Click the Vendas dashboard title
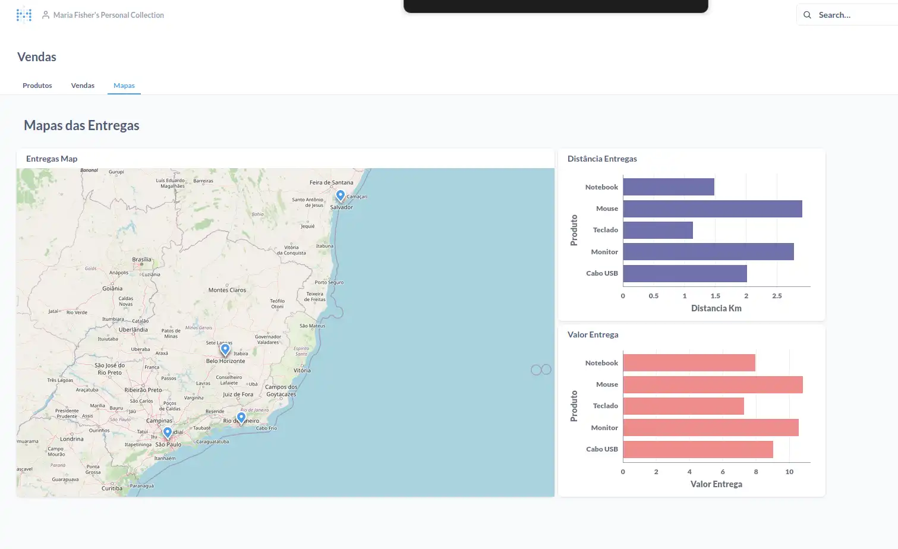The height and width of the screenshot is (549, 898). click(x=37, y=57)
